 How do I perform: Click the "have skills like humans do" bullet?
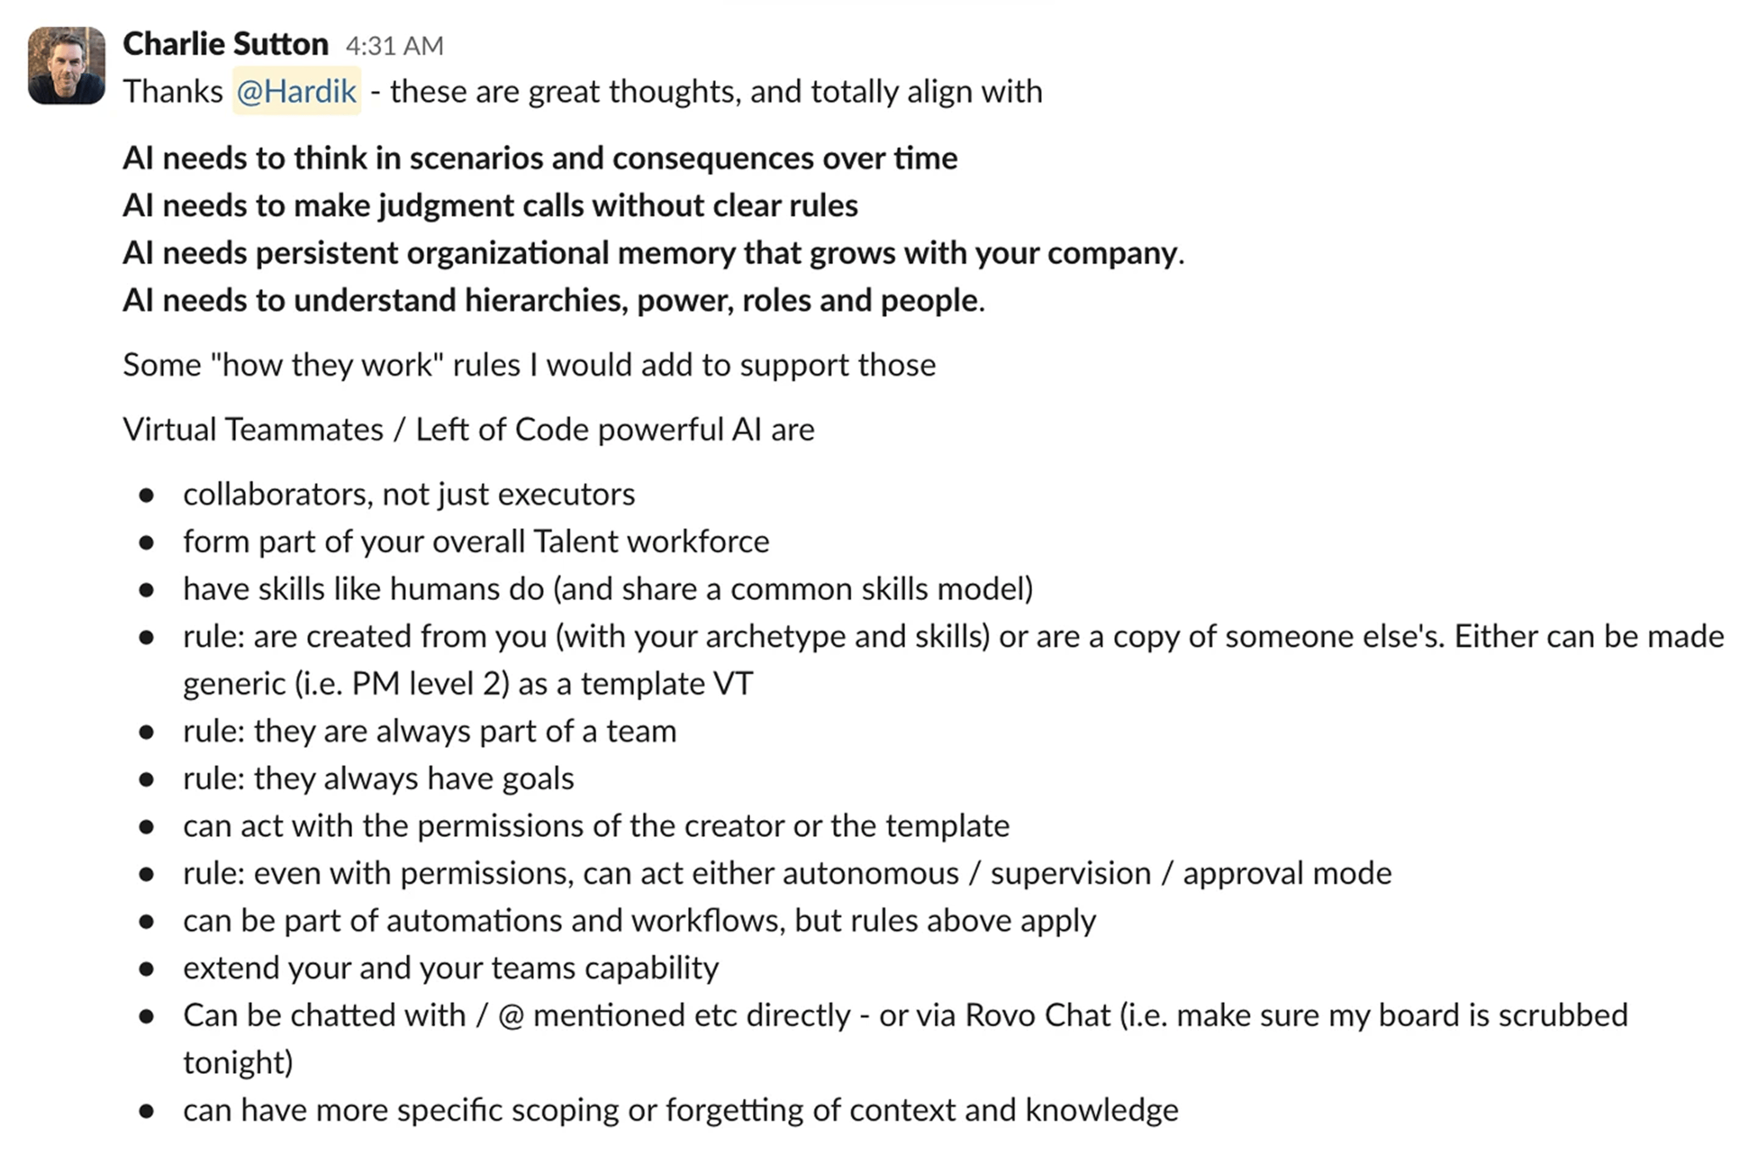click(x=607, y=589)
